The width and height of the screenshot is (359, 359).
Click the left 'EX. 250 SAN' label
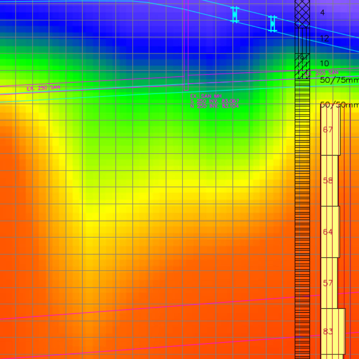(43, 88)
